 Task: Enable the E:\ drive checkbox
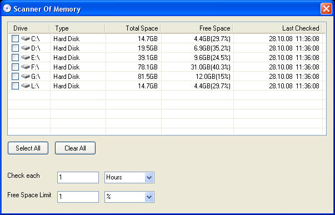[x=15, y=57]
